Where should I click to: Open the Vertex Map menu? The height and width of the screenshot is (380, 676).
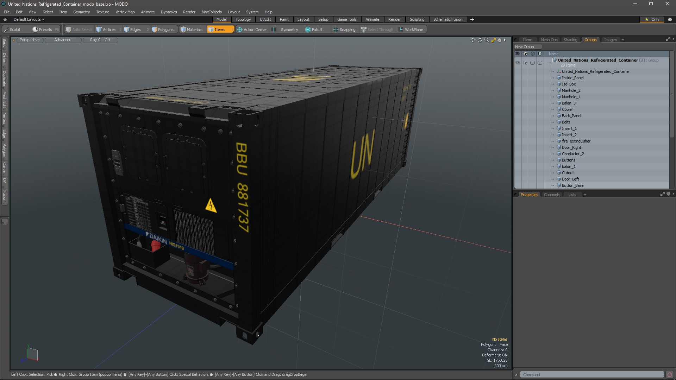(x=125, y=12)
